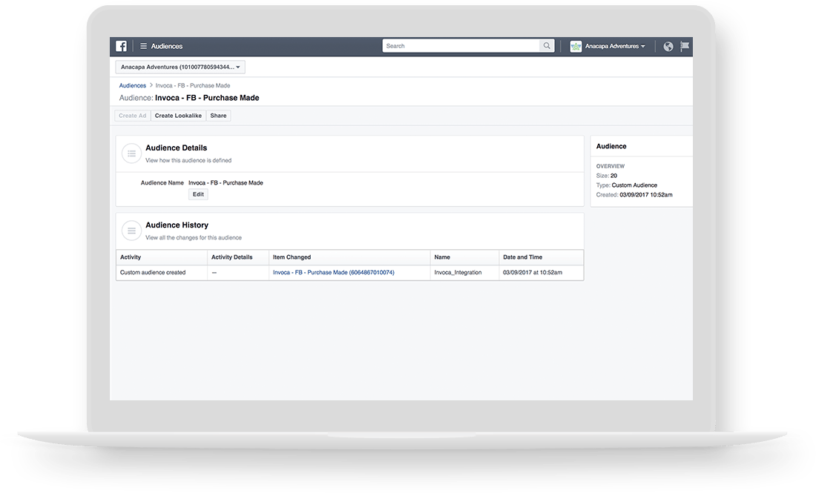Click the Audience Details panel list icon
Viewport: 816px width, 493px height.
point(131,153)
